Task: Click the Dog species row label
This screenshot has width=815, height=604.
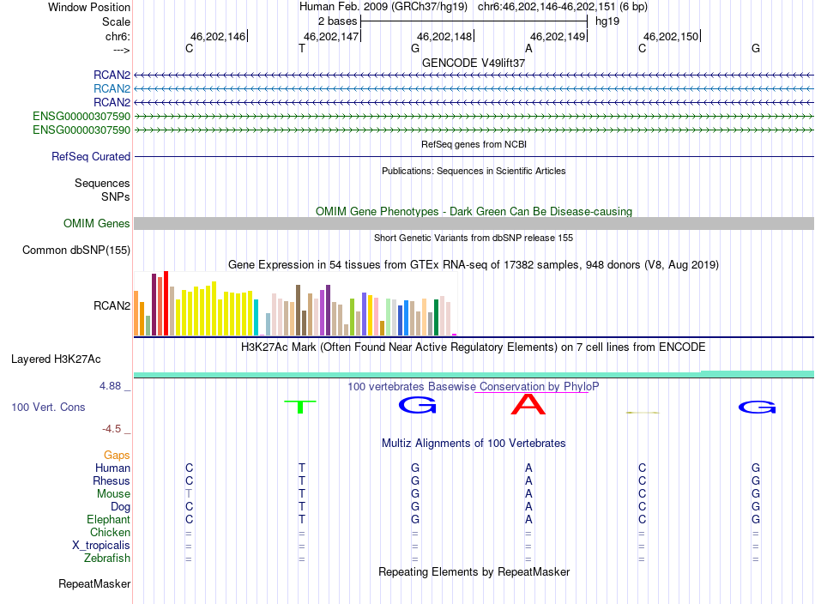Action: 120,507
